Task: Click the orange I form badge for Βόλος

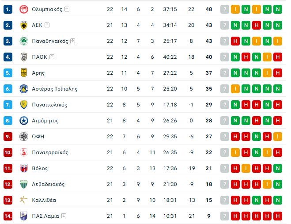Action: tap(246, 168)
